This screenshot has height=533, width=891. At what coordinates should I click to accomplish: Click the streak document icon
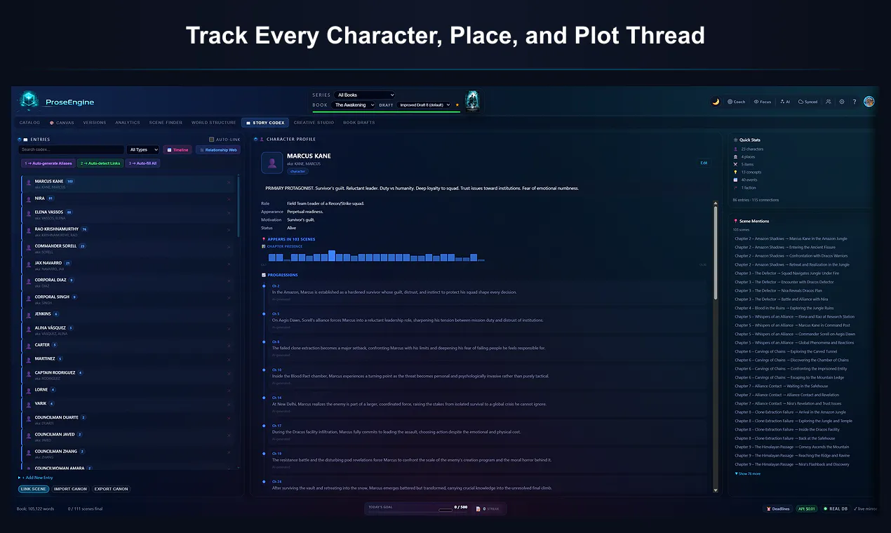(x=478, y=509)
